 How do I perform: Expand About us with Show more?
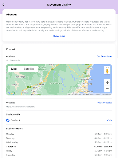(x=59, y=36)
